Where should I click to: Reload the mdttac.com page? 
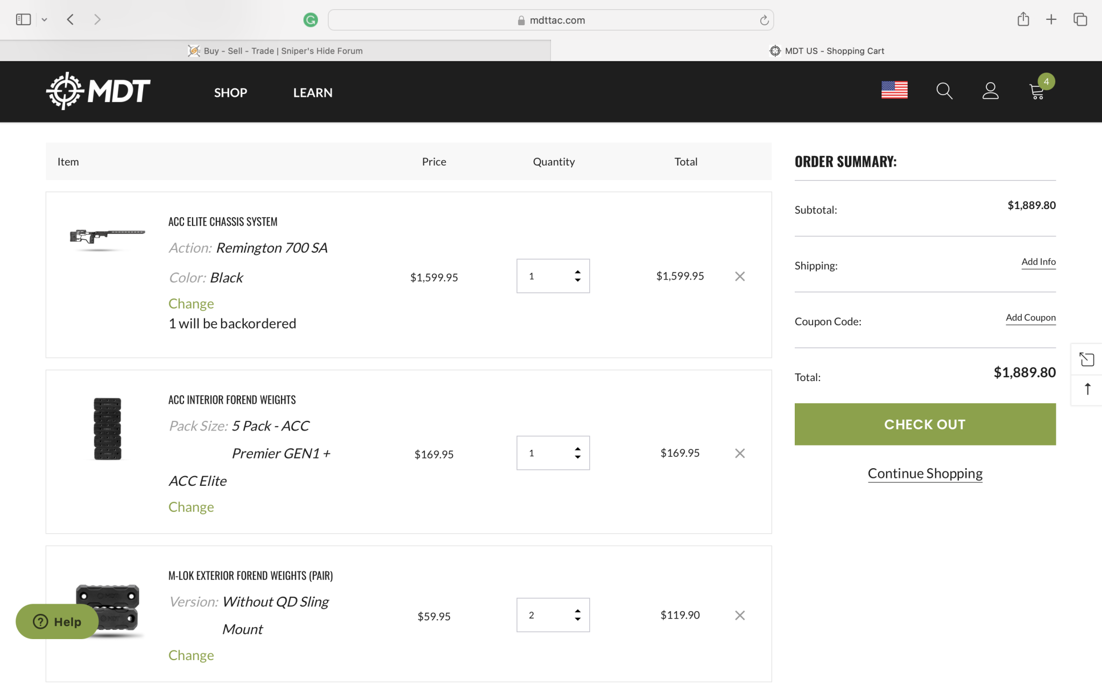(x=764, y=20)
